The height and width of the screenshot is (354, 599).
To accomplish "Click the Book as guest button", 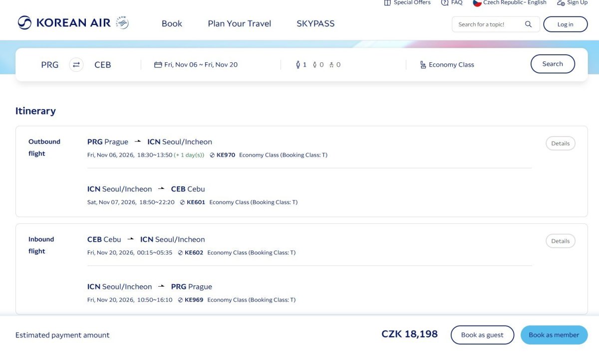I will pyautogui.click(x=482, y=335).
